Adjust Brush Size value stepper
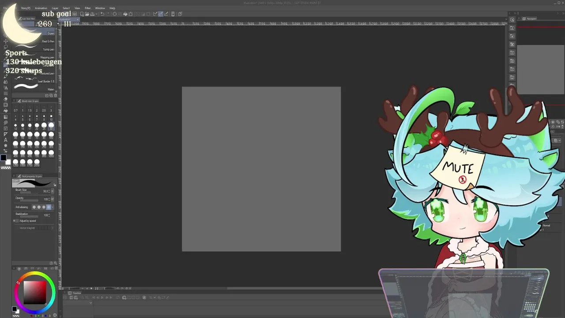Image resolution: width=565 pixels, height=318 pixels. tap(50, 191)
